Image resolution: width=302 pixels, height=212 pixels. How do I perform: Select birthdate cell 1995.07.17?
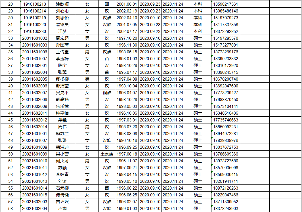pos(127,72)
